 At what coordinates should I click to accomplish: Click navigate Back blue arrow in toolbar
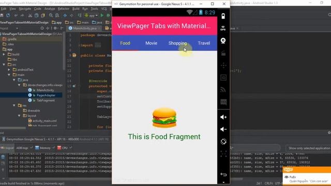click(65, 16)
